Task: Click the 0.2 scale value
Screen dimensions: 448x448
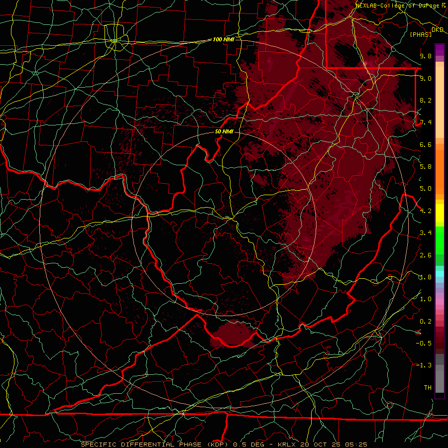Action: (426, 322)
